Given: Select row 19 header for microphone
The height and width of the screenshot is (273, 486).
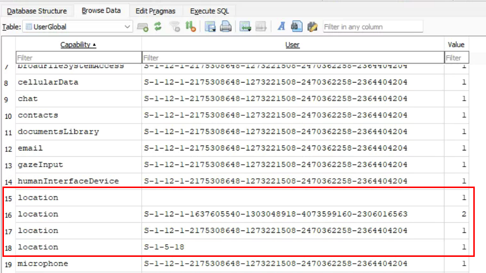Looking at the screenshot, I should pyautogui.click(x=7, y=264).
